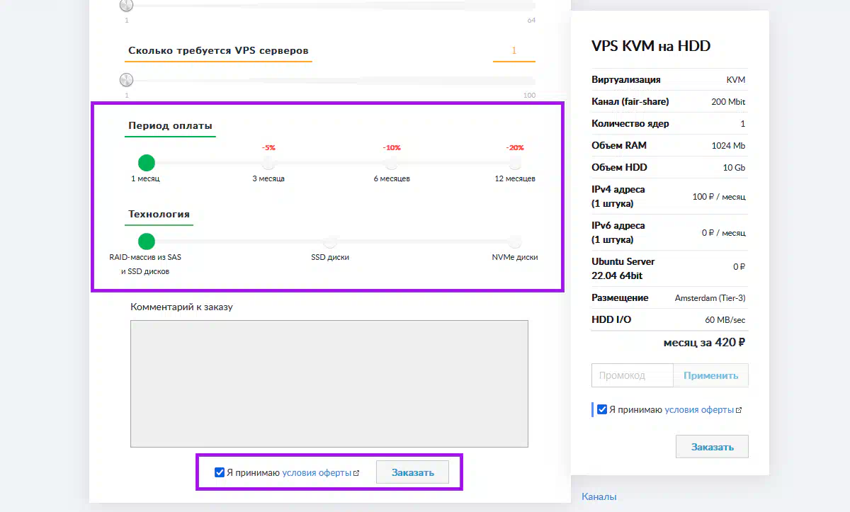Click the 60 MB/sec HDD I/O value

(x=725, y=320)
